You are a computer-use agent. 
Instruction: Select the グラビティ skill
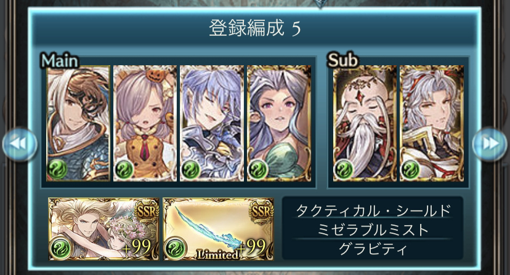pos(373,249)
